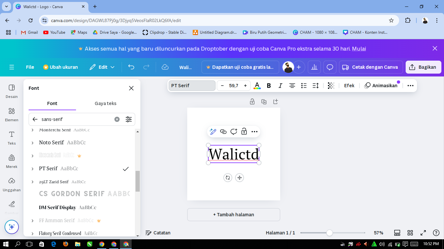
Task: Toggle bullet list formatting
Action: point(304,86)
